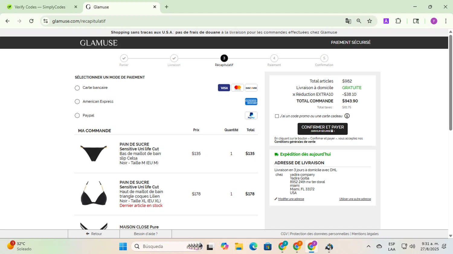Switch to Verify Codes SimplyCodes tab
453x254 pixels.
click(x=40, y=7)
